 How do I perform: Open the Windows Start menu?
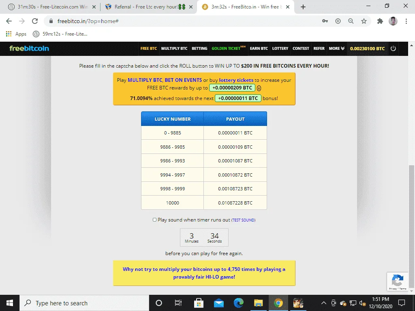(10, 303)
